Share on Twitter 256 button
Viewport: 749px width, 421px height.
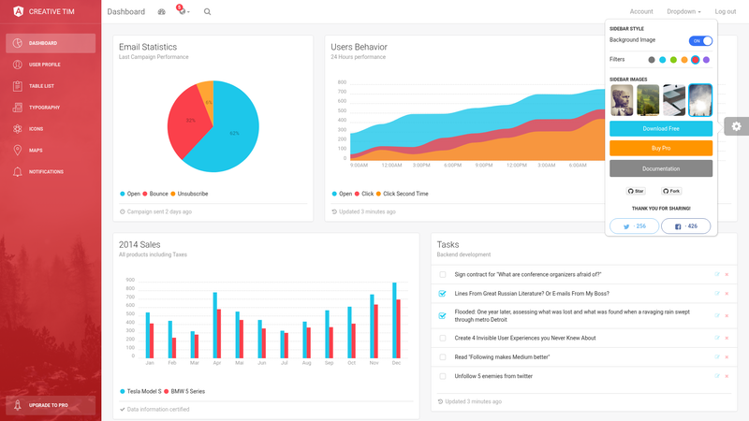(x=635, y=226)
